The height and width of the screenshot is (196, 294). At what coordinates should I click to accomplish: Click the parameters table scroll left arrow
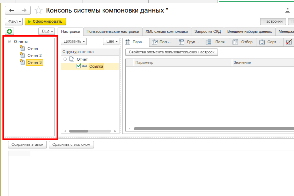click(130, 129)
